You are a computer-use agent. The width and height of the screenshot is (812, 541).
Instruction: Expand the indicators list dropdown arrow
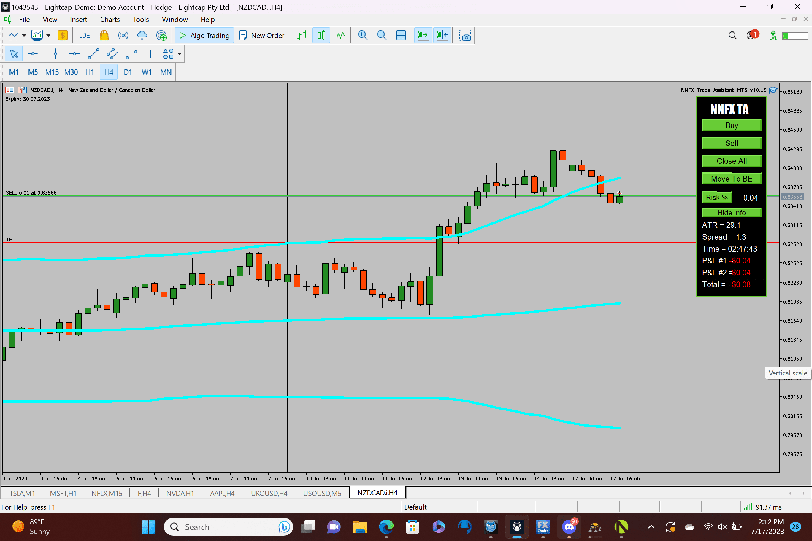48,35
